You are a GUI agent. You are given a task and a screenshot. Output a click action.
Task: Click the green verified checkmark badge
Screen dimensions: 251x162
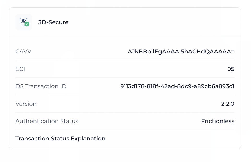pyautogui.click(x=27, y=24)
